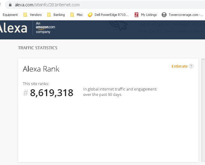
Task: Open the Towercoverage.com bookmark
Action: pos(182,15)
